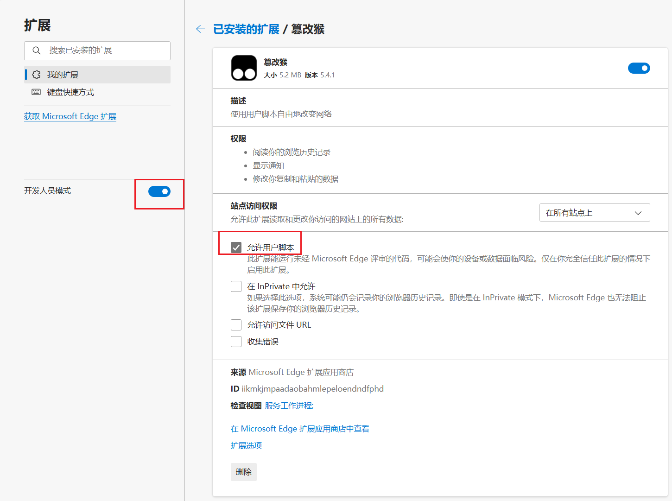Click the 站点访问权限 heading
The image size is (672, 501).
(254, 206)
